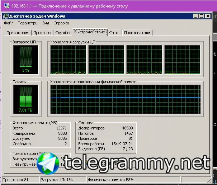Click the Свободно label
Screen dimensions: 217x185
click(x=22, y=144)
